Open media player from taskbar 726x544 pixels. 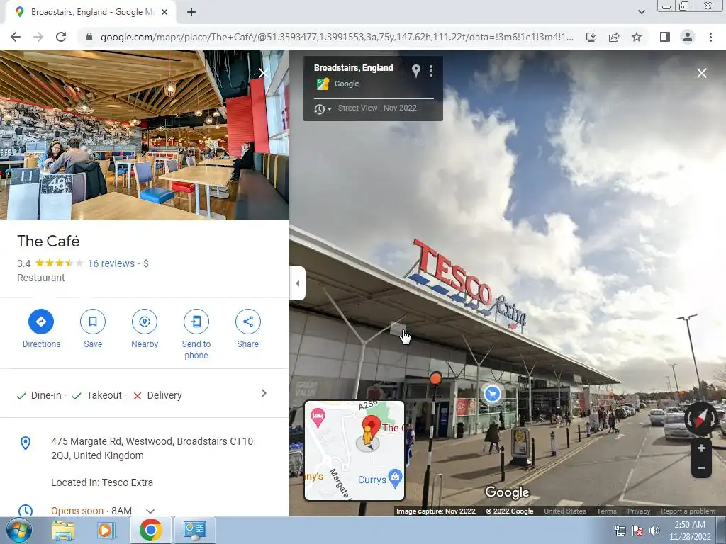tap(106, 531)
